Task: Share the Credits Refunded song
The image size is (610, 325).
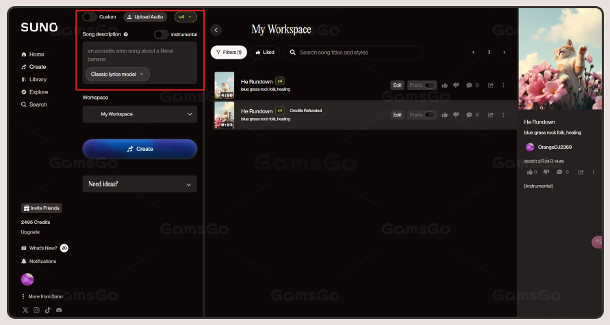Action: tap(491, 115)
